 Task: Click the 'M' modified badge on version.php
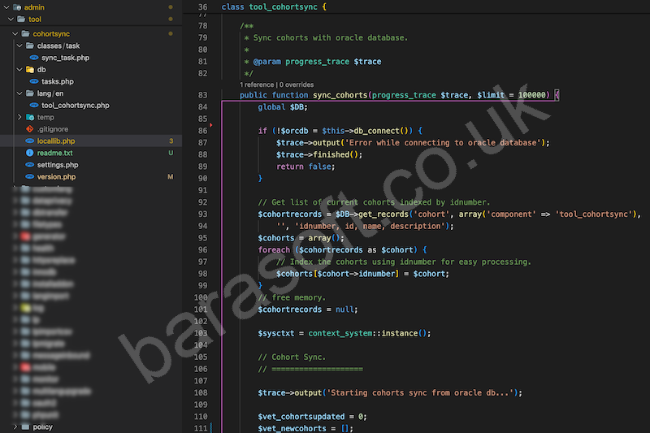171,177
